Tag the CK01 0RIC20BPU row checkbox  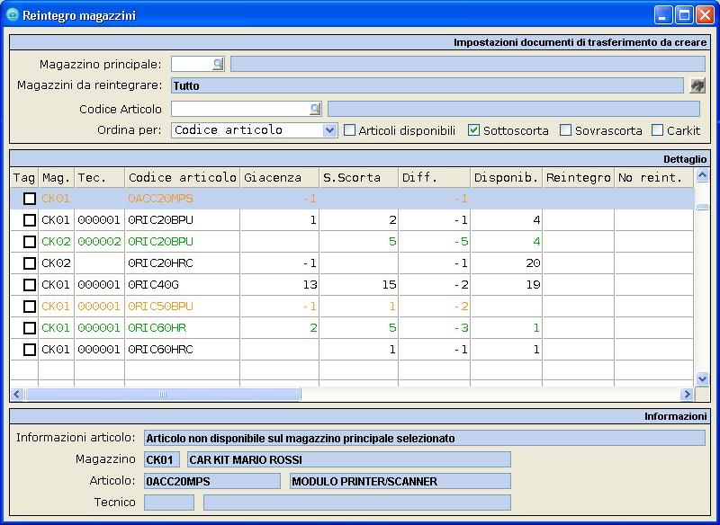[x=30, y=220]
